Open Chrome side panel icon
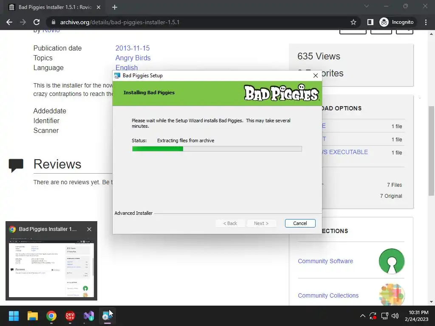 370,22
